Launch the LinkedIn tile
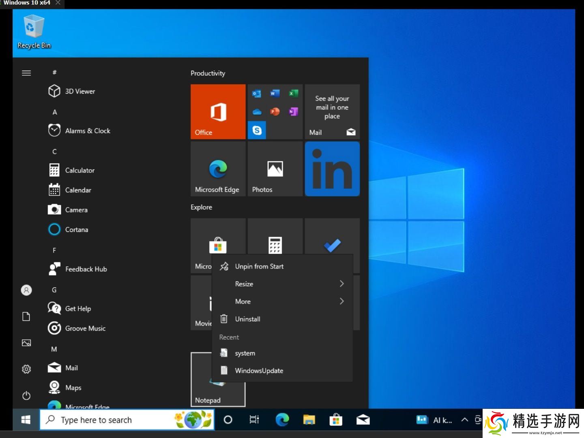584x438 pixels. (332, 169)
